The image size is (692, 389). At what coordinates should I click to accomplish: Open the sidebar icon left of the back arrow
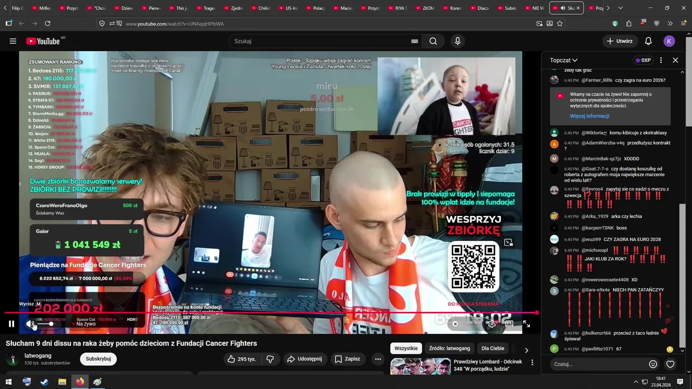click(9, 23)
